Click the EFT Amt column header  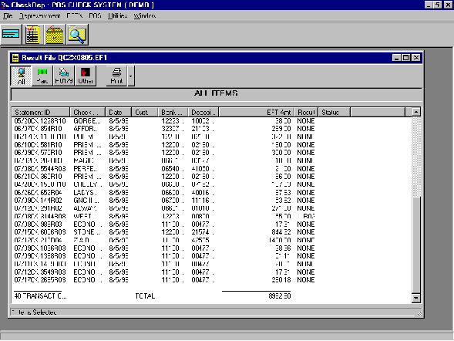pyautogui.click(x=256, y=112)
